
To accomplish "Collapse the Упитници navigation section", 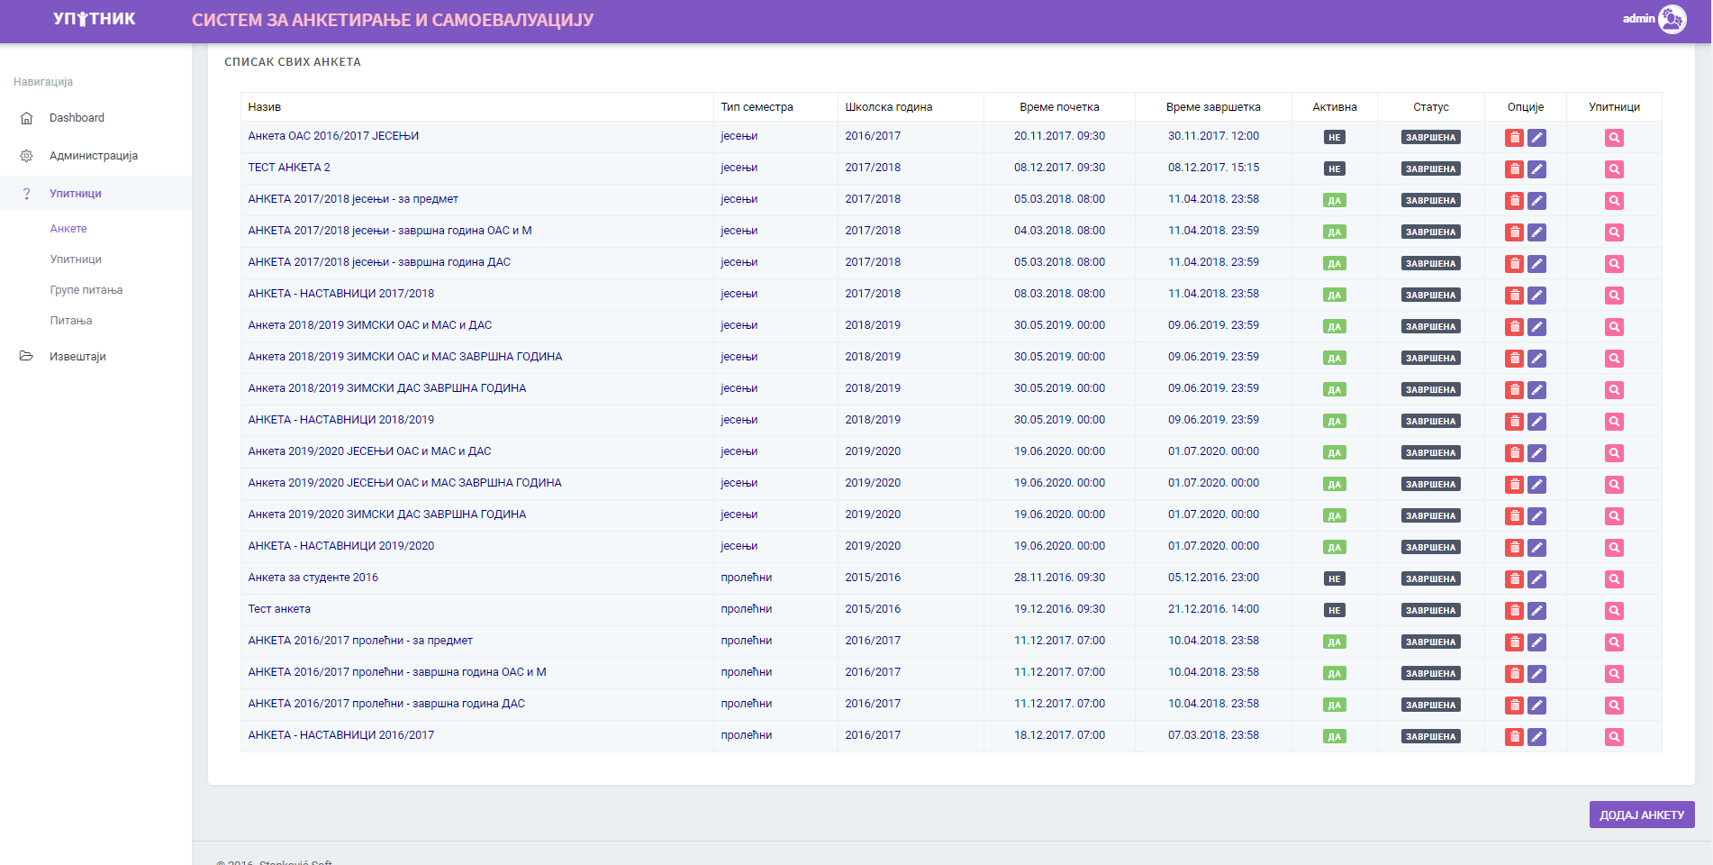I will pos(76,194).
